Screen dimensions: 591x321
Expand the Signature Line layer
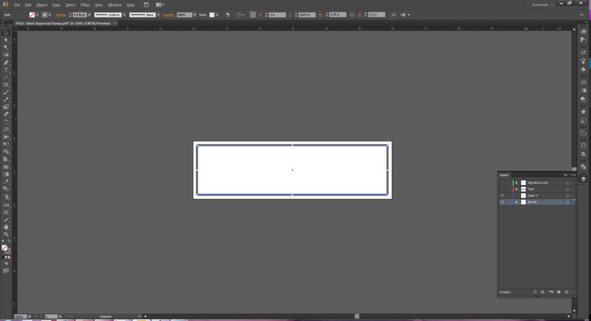517,182
